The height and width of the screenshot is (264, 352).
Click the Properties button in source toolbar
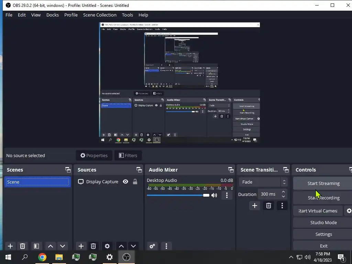coord(94,155)
